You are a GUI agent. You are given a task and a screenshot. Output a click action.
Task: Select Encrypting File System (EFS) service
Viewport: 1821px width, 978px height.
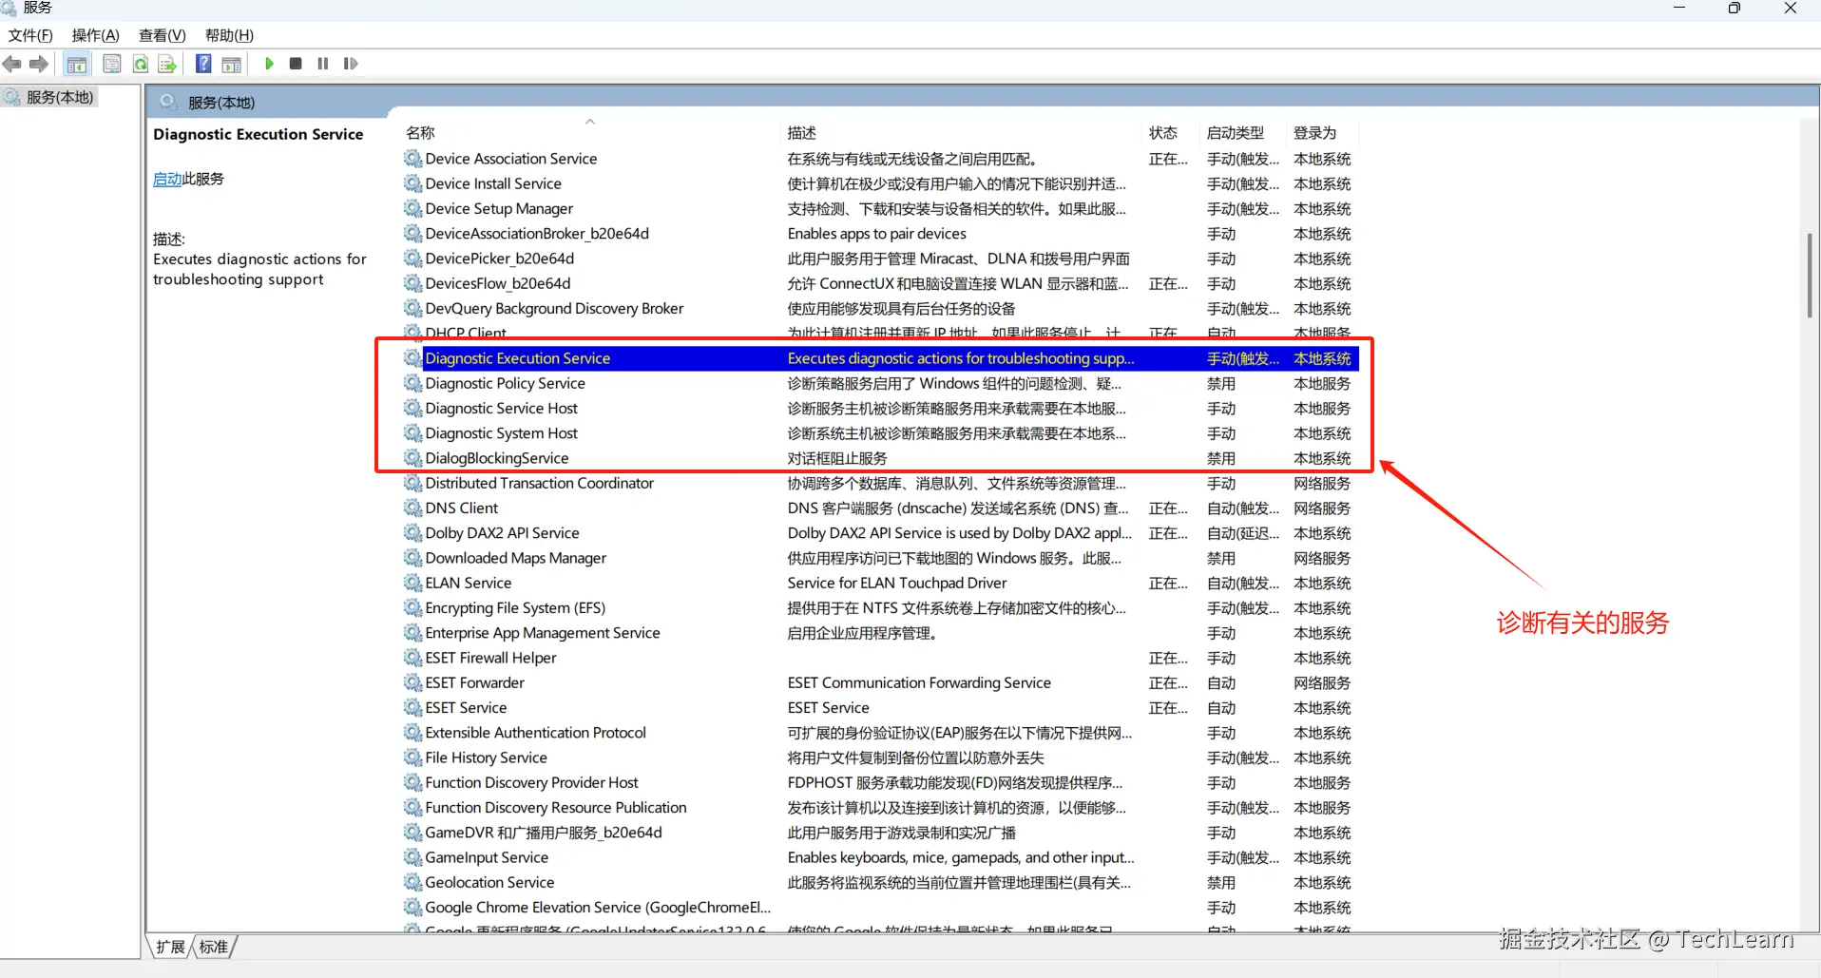(x=881, y=607)
